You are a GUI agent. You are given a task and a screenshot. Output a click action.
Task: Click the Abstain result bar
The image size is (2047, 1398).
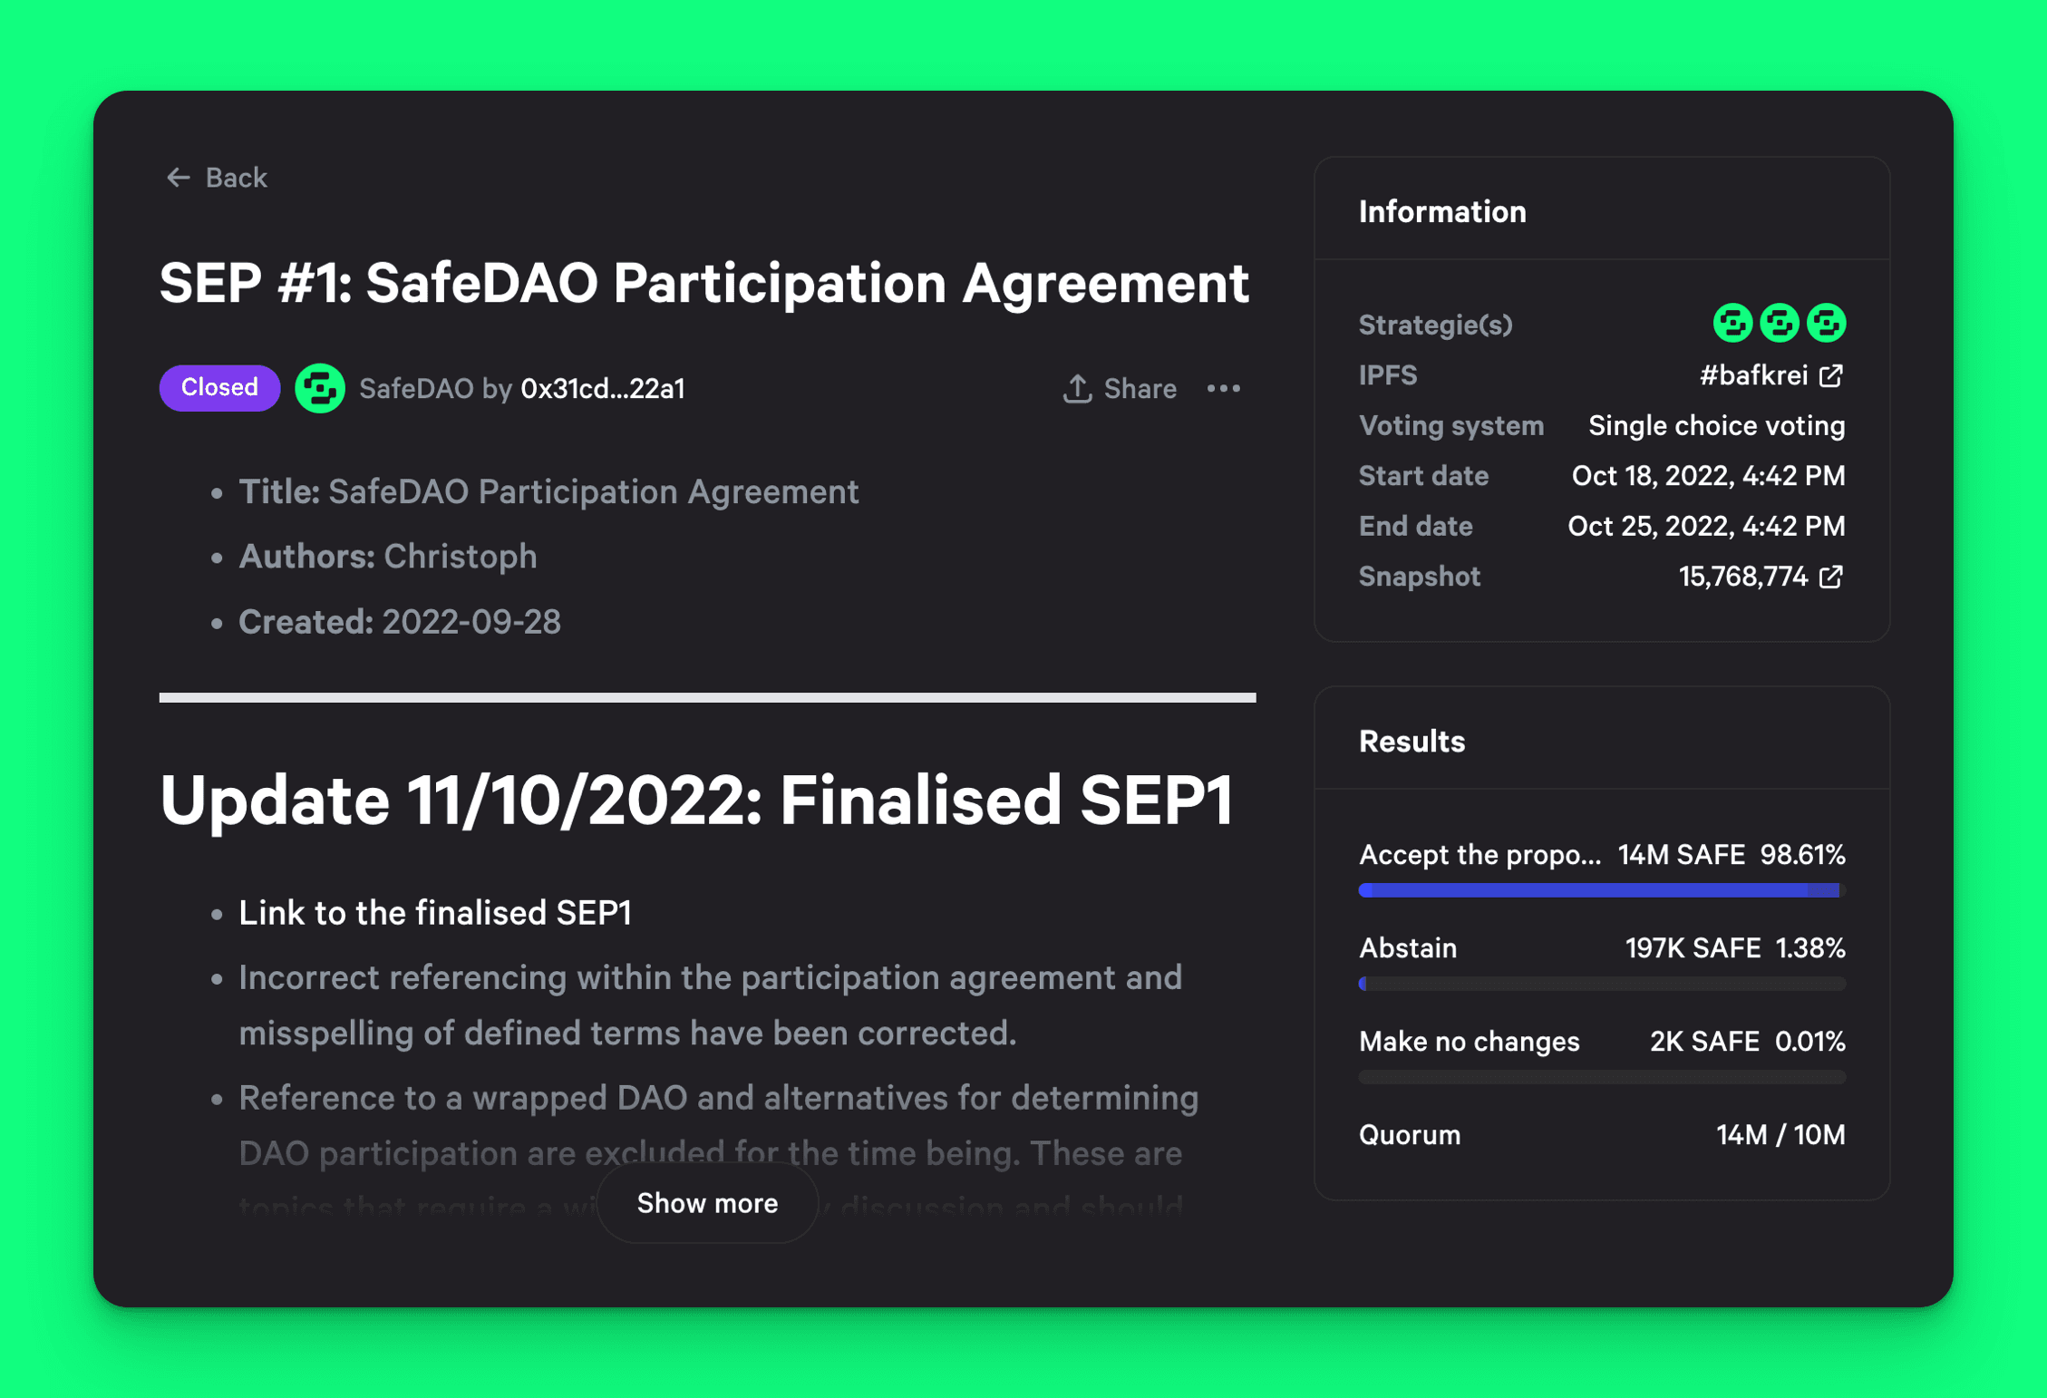[x=1602, y=984]
